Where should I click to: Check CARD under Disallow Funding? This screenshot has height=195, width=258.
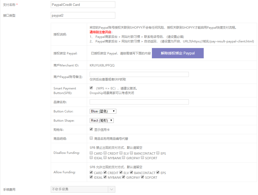click(91, 153)
